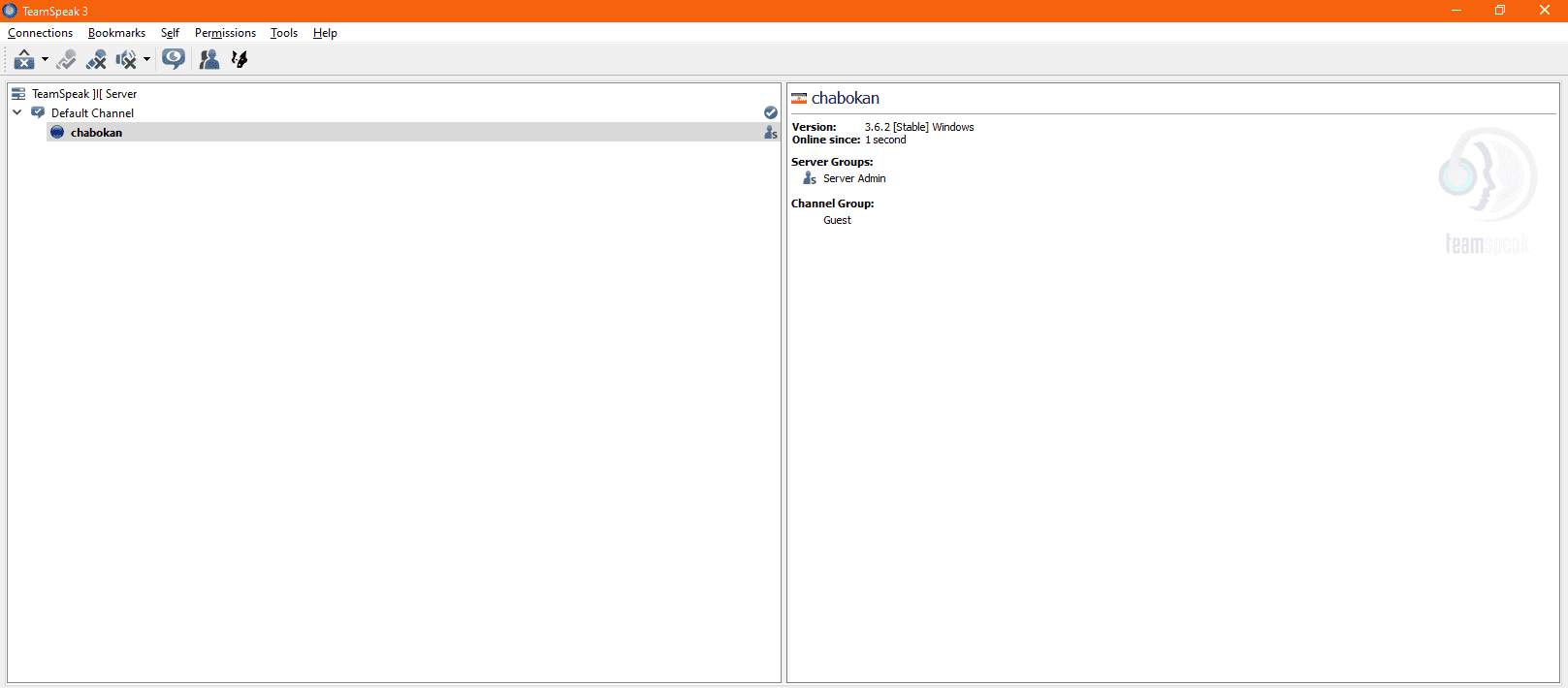Select the TeamSpeak ]I[ Server tree entry
The image size is (1568, 688).
84,94
